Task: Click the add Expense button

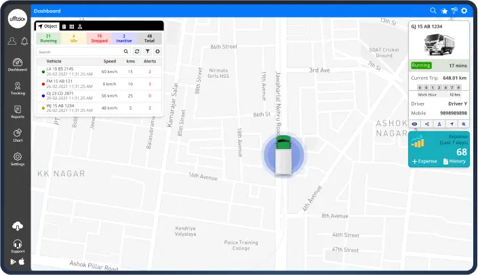Action: click(423, 161)
